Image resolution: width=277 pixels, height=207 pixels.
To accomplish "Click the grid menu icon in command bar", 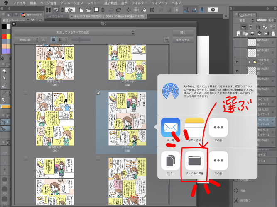I will [48, 10].
